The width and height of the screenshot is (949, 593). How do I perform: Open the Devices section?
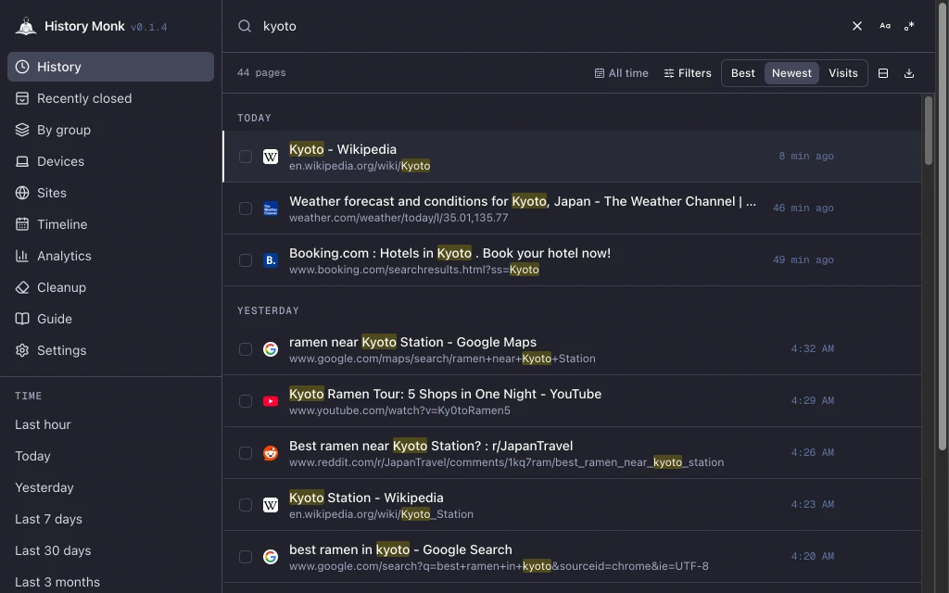(111, 161)
